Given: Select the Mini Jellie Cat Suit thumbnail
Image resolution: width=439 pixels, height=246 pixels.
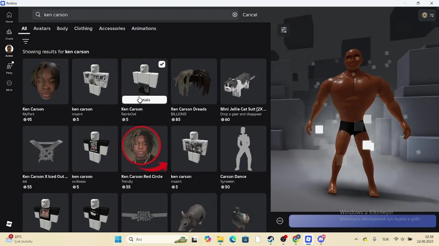Looking at the screenshot, I should click(x=244, y=81).
